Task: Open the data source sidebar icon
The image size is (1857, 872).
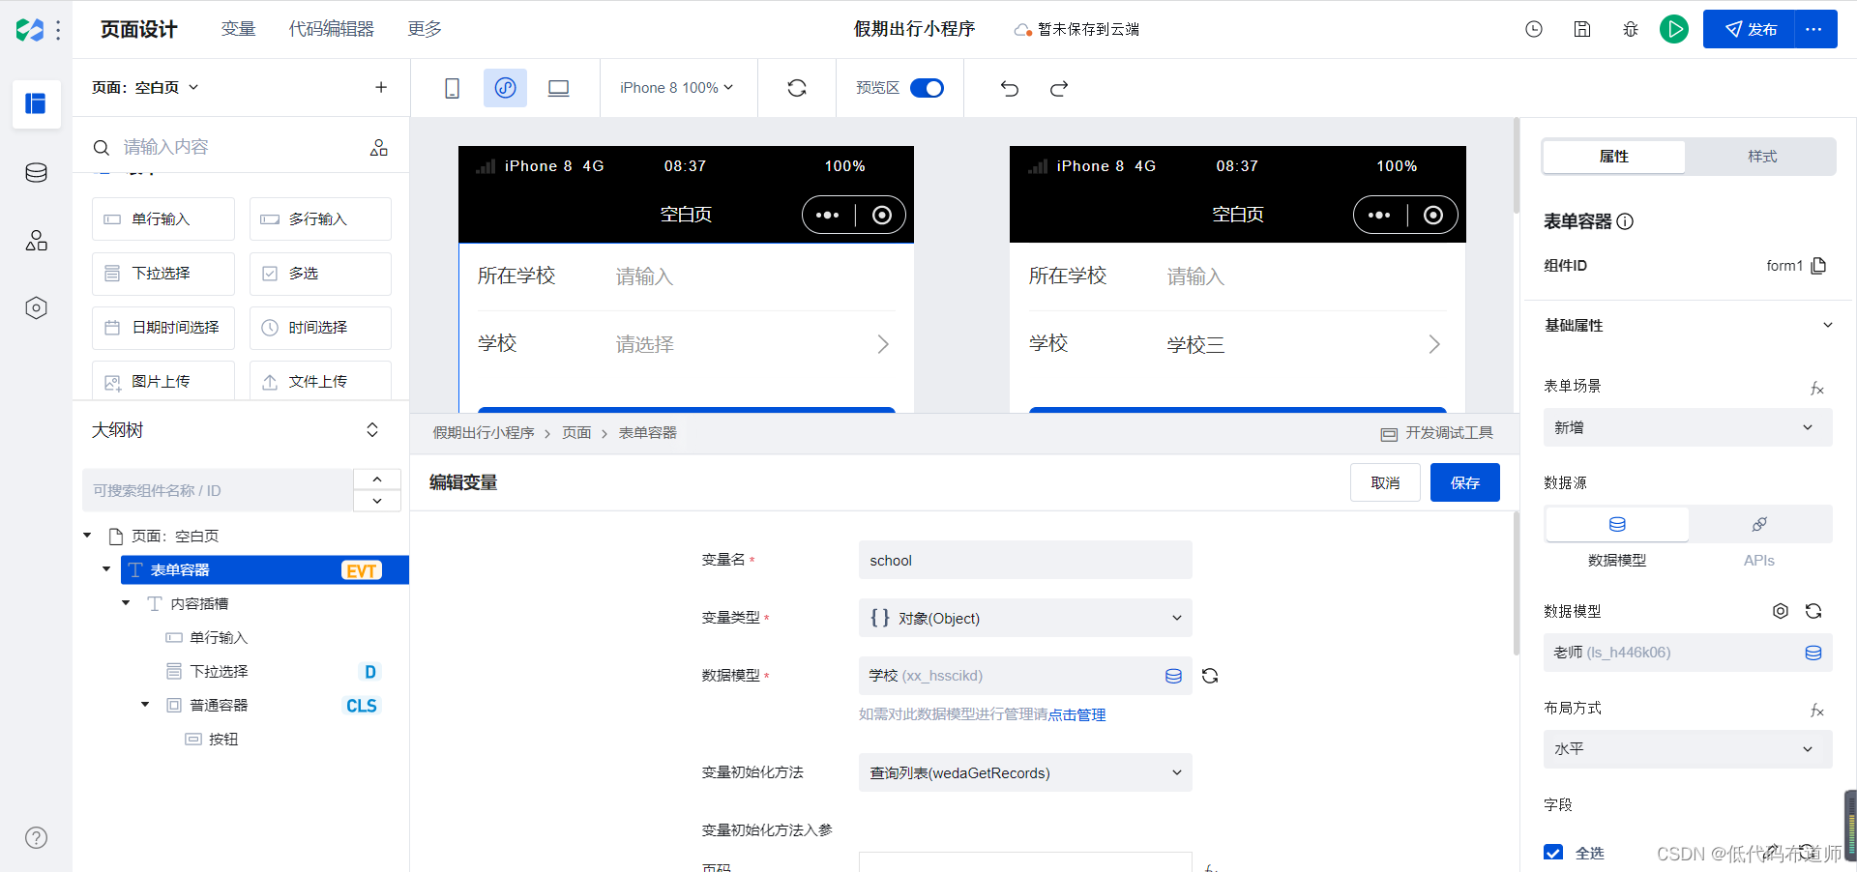Action: (36, 172)
